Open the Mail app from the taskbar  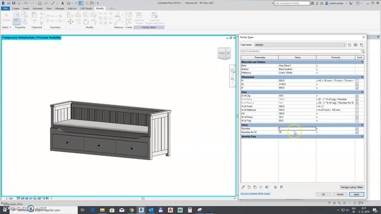click(121, 210)
